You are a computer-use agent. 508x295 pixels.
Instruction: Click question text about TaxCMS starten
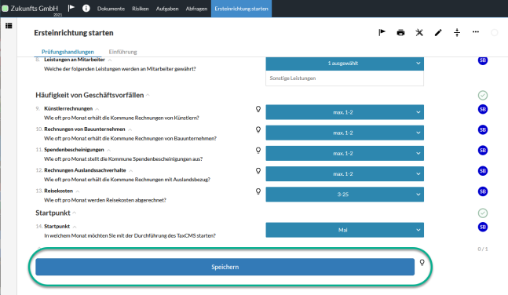130,235
